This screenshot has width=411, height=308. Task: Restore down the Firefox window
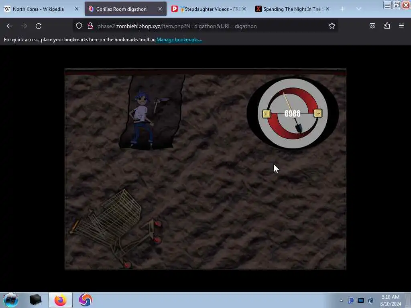pos(397,5)
